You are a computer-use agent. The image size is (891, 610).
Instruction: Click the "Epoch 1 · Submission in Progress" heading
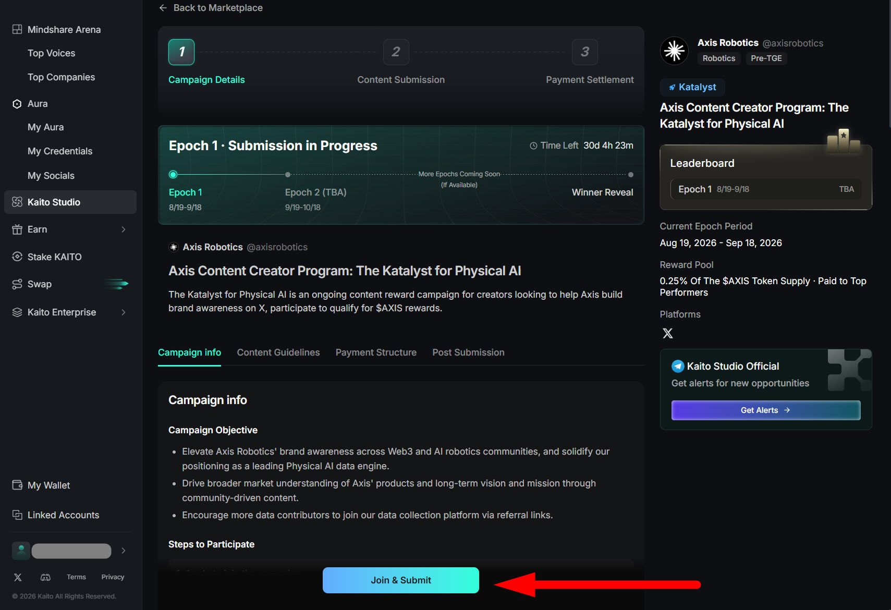coord(273,145)
